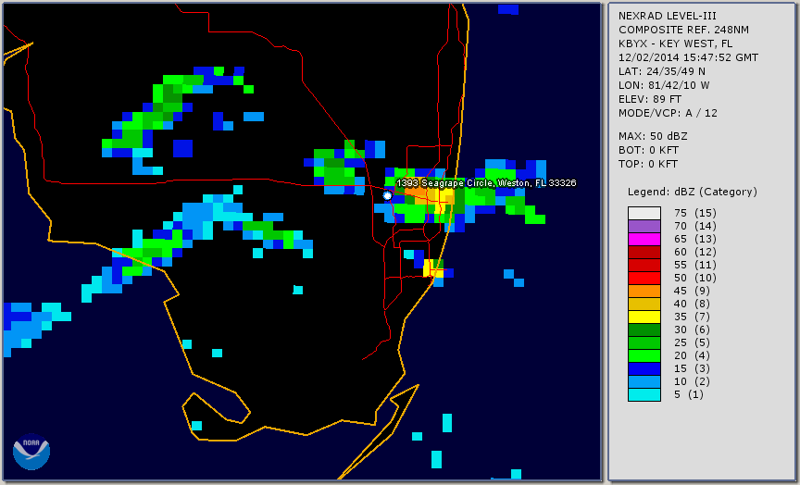Select the 75 dBZ white legend swatch
The width and height of the screenshot is (800, 485).
644,213
